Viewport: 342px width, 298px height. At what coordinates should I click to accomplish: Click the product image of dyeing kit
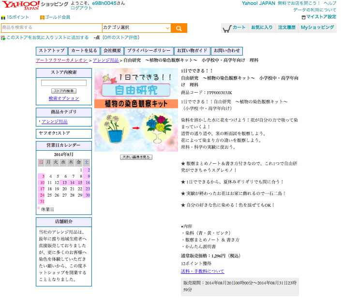click(136, 110)
